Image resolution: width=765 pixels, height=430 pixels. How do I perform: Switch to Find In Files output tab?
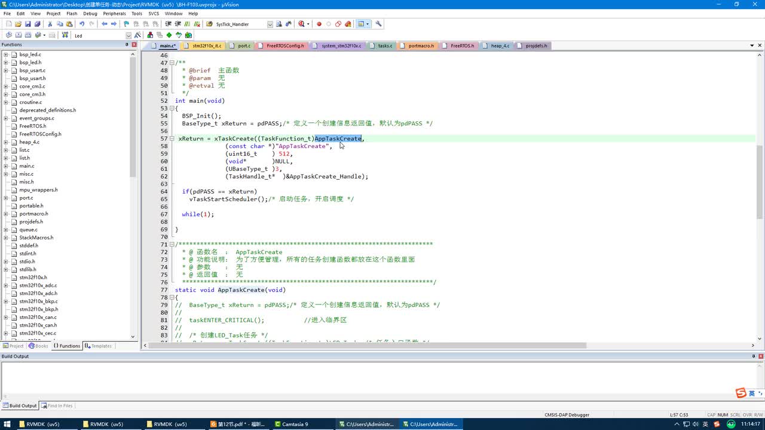click(x=57, y=406)
